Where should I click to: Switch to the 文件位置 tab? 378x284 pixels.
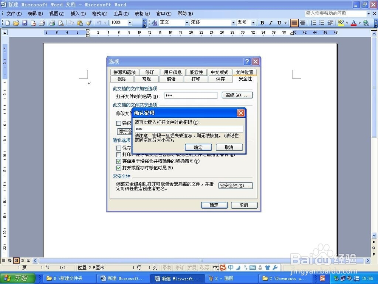click(245, 72)
